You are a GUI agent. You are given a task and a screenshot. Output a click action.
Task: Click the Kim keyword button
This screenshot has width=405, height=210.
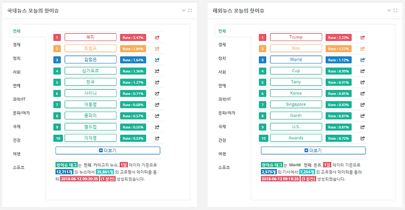coord(296,48)
